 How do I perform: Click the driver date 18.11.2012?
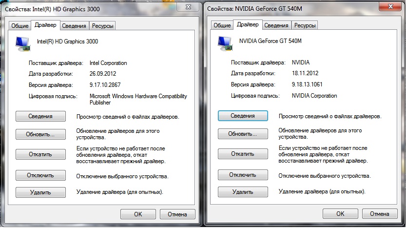pyautogui.click(x=305, y=73)
